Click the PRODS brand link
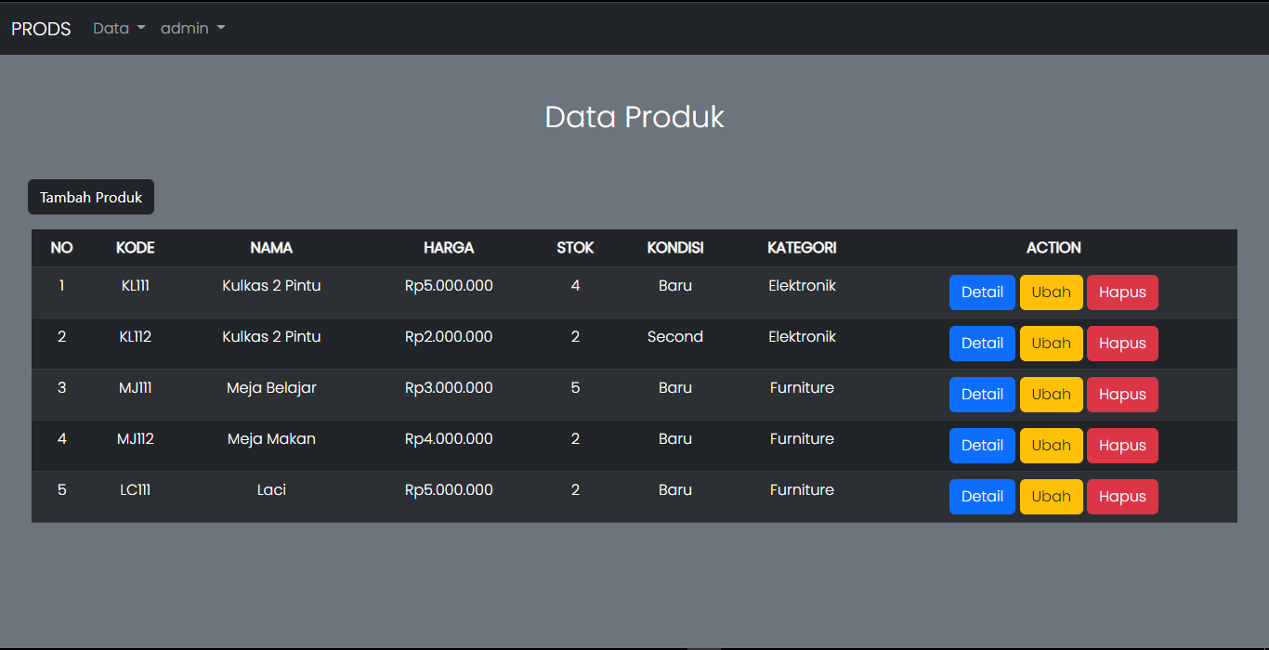1269x650 pixels. coord(40,28)
